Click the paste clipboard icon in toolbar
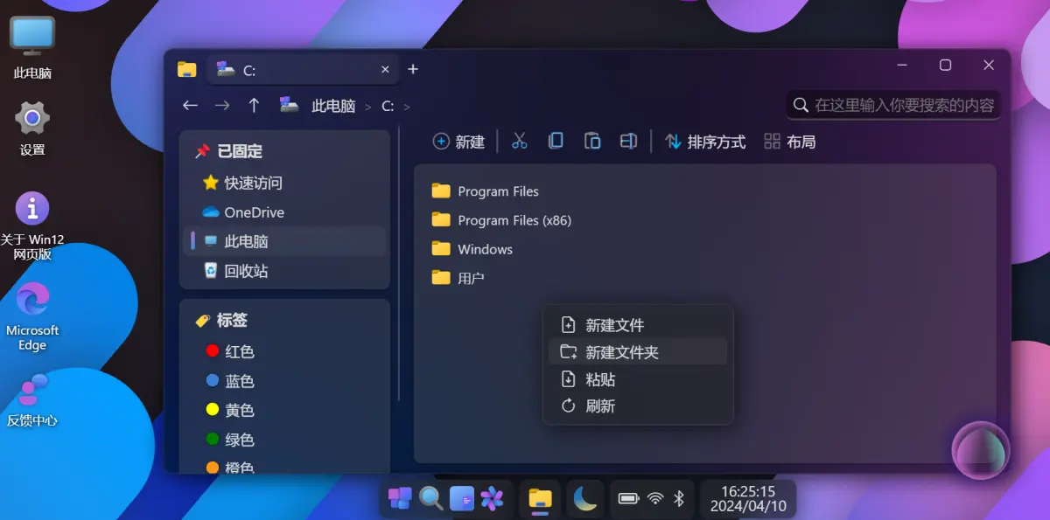Viewport: 1050px width, 520px height. coord(592,141)
